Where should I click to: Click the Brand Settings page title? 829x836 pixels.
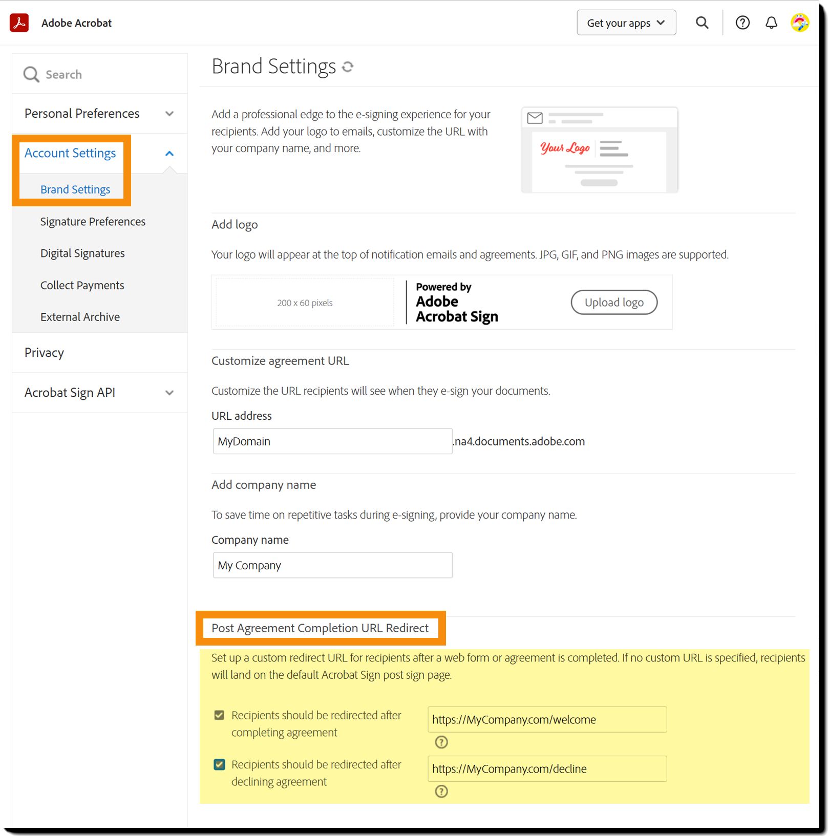pos(273,67)
